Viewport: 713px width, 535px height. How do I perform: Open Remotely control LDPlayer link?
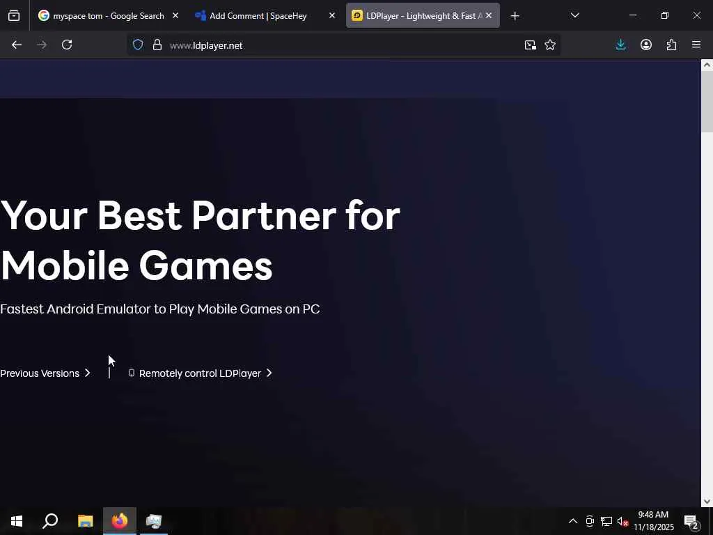coord(200,373)
